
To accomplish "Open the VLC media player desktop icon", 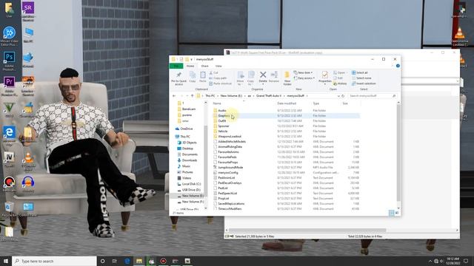I will pyautogui.click(x=28, y=161).
